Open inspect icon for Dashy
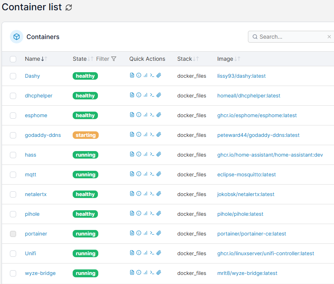This screenshot has height=284, width=334. pos(139,75)
